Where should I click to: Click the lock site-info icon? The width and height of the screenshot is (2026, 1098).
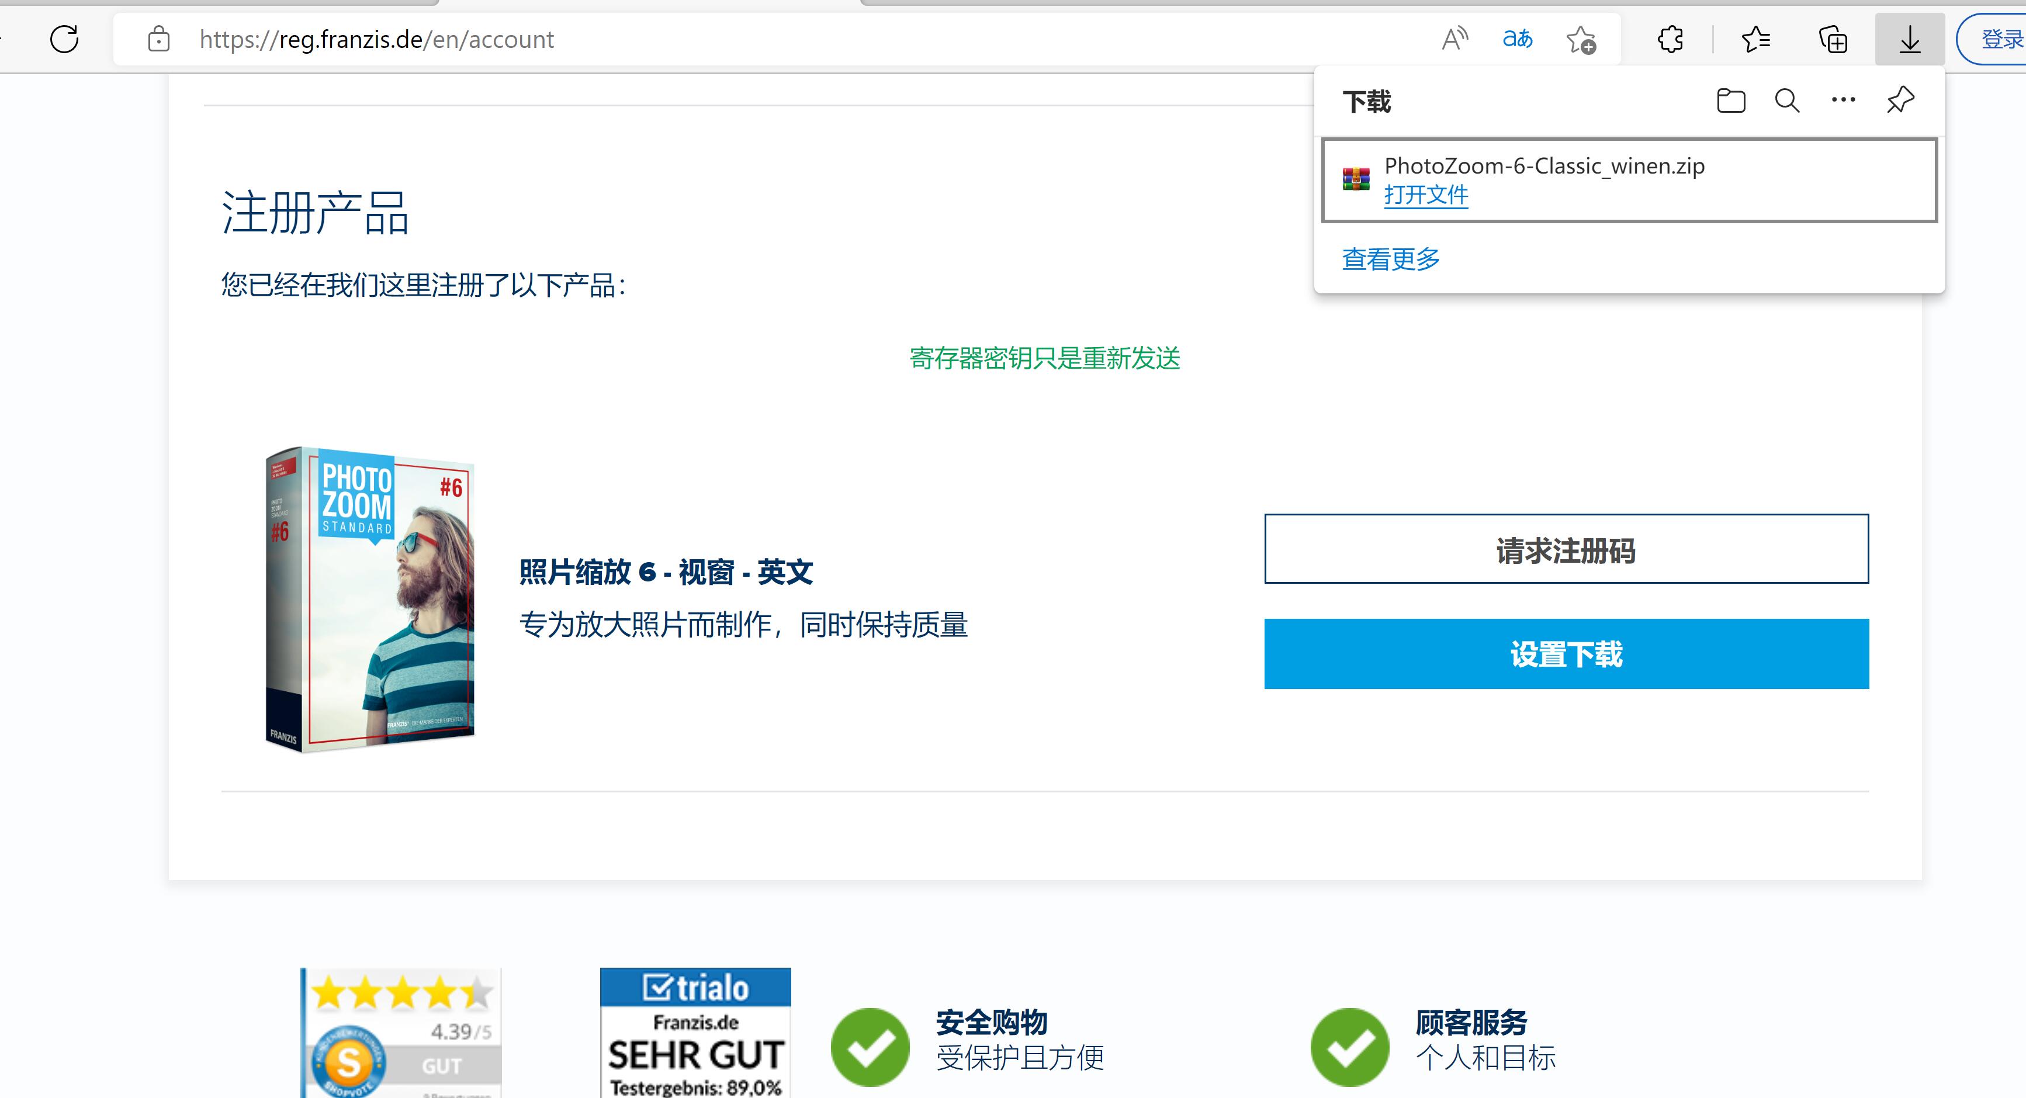pos(159,39)
